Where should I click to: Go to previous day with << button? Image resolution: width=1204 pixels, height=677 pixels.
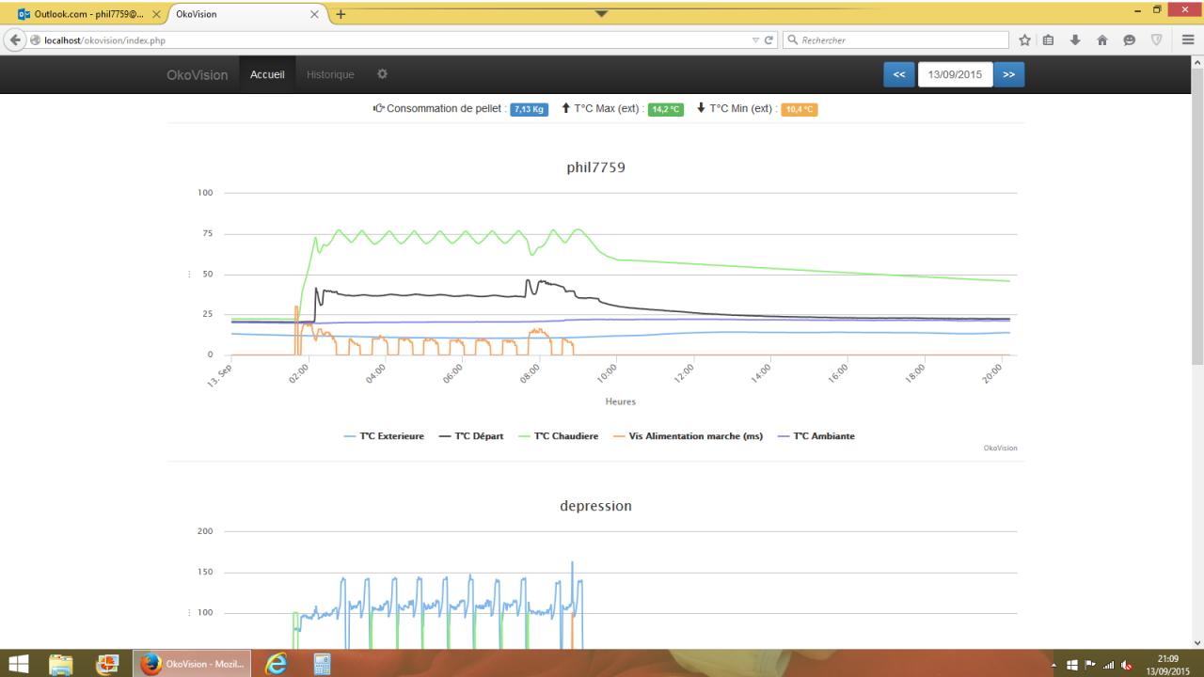[899, 74]
